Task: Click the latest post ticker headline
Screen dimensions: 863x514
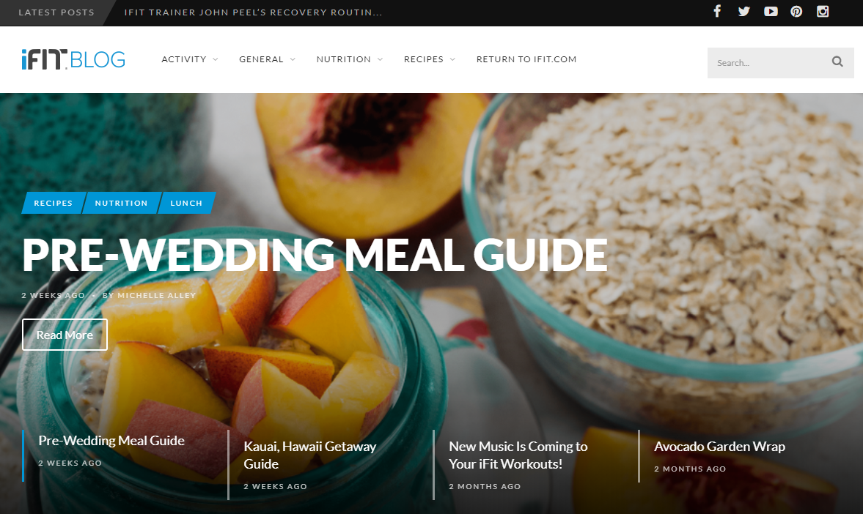Action: [253, 12]
